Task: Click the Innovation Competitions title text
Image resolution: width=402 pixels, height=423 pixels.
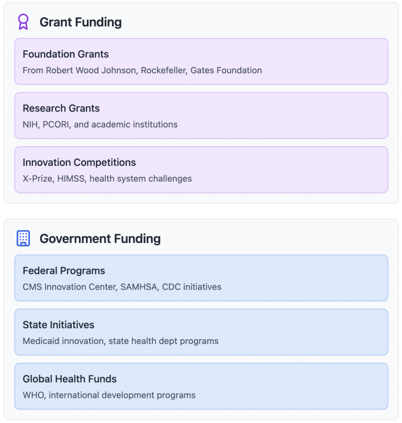Action: [x=79, y=162]
